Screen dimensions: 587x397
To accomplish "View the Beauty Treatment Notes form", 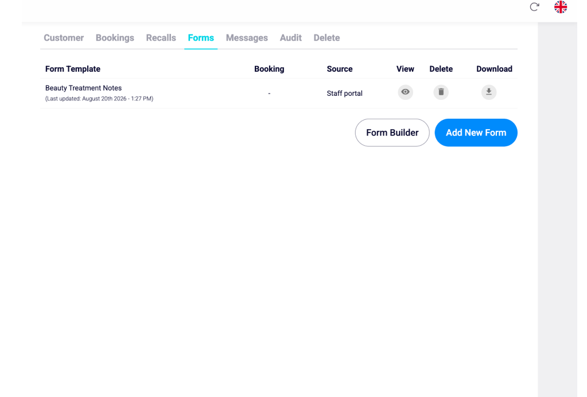I will point(405,92).
